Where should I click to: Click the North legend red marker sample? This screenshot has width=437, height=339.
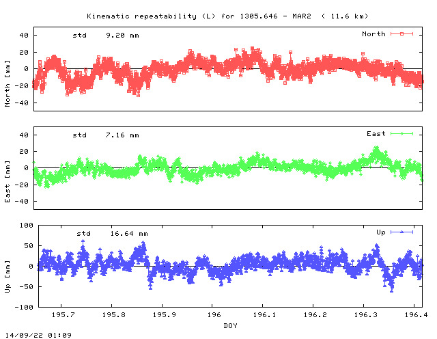pyautogui.click(x=401, y=34)
